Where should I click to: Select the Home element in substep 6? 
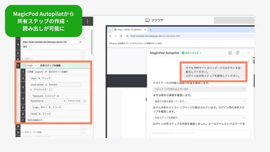(x=34, y=114)
